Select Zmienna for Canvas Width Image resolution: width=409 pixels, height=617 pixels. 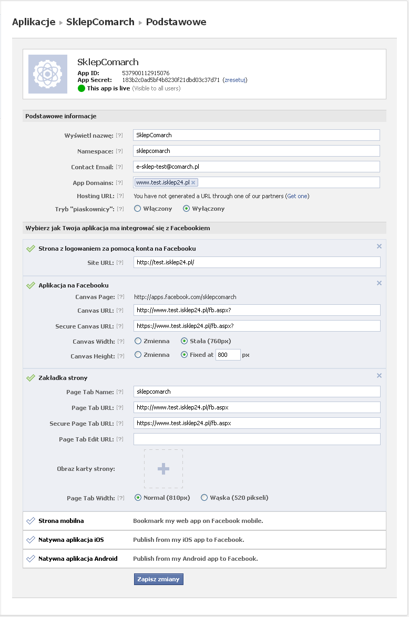[138, 341]
